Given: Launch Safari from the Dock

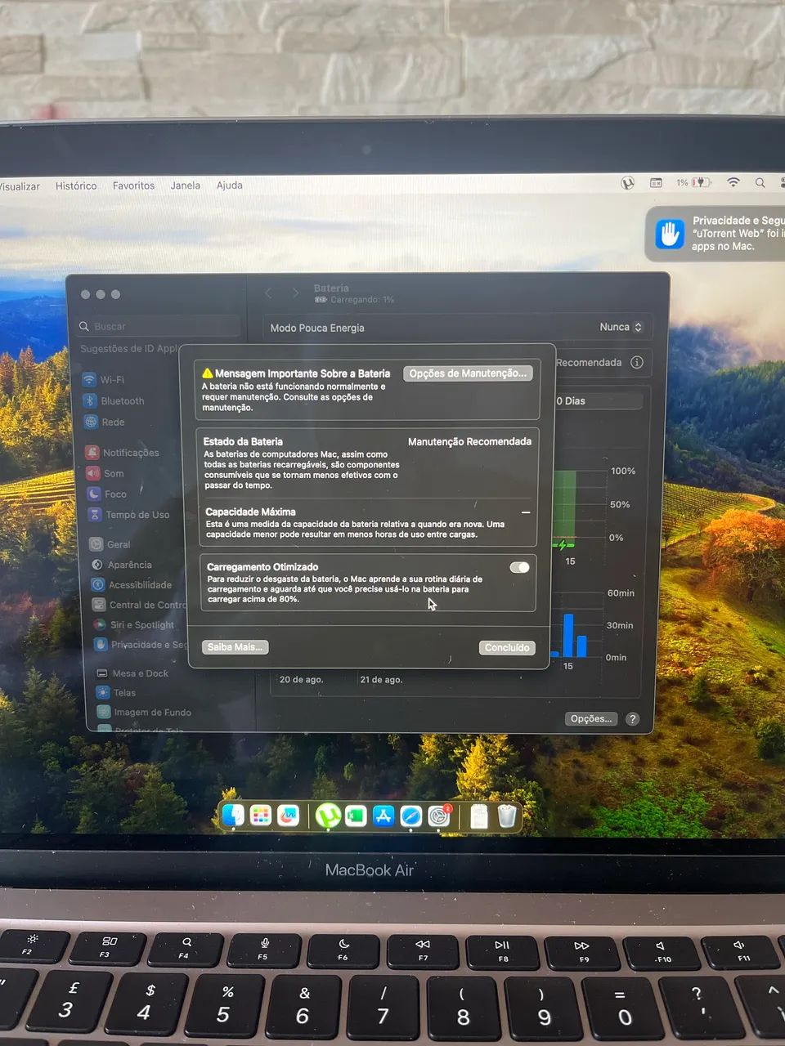Looking at the screenshot, I should click(x=411, y=816).
